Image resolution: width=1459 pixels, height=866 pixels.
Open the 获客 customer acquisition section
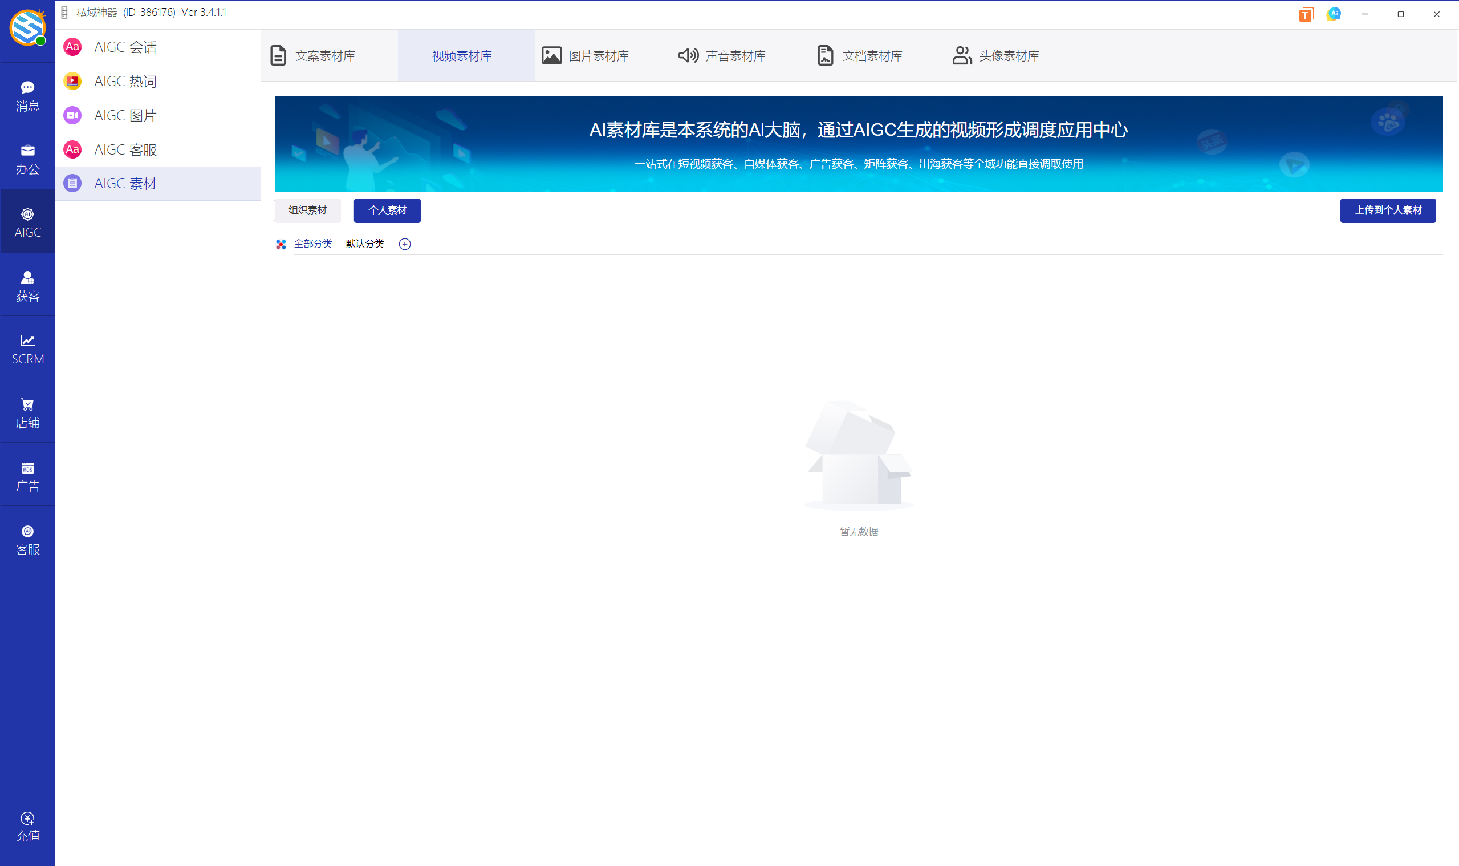tap(27, 285)
